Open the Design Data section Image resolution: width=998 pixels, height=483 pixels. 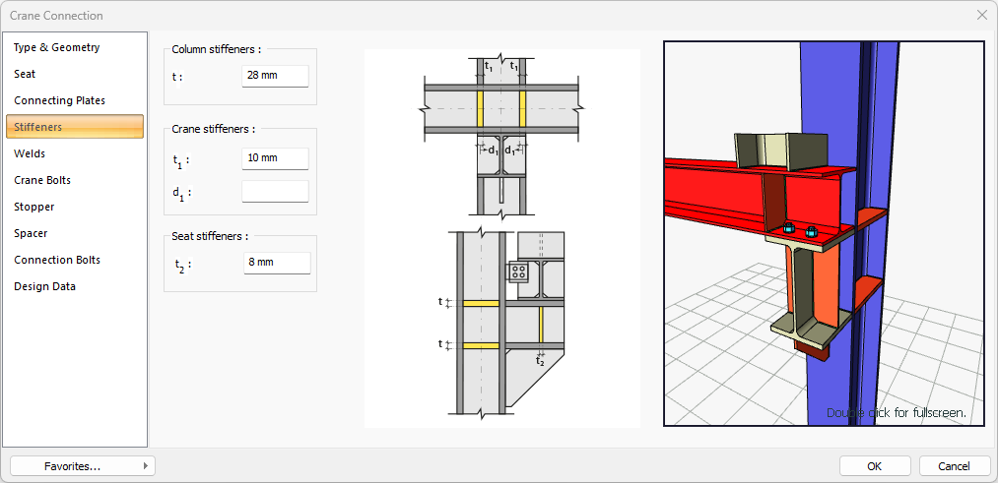44,286
